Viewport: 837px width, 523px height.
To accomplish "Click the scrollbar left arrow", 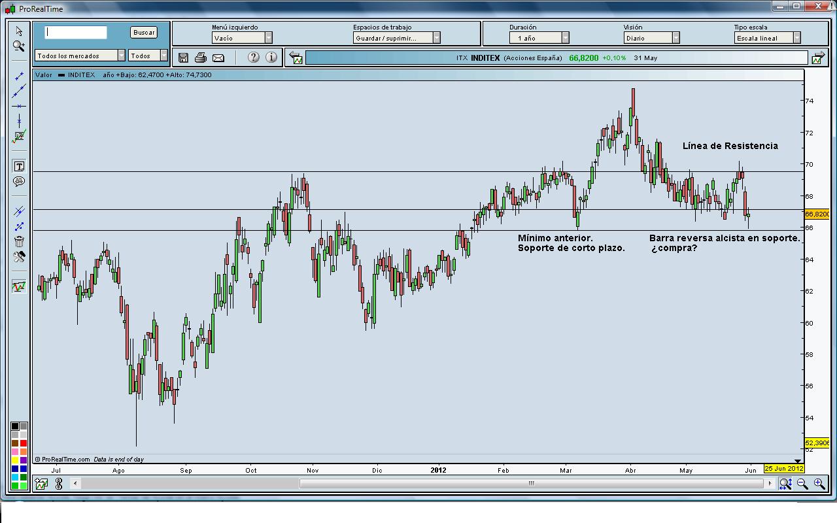I will (76, 484).
